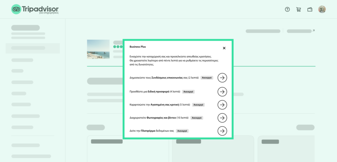Click the Αγαπημένη σας κριτική text
This screenshot has width=337, height=162.
tap(165, 105)
